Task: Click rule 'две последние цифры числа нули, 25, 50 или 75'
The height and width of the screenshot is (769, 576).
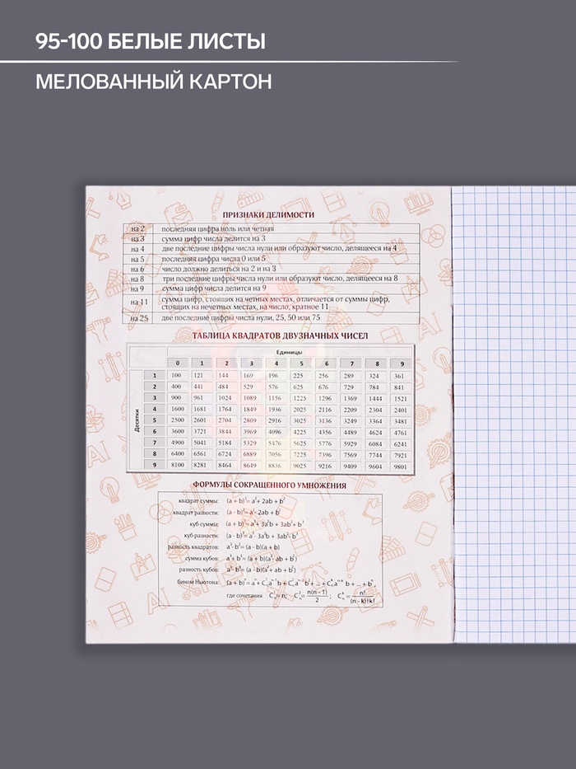Action: pos(241,318)
